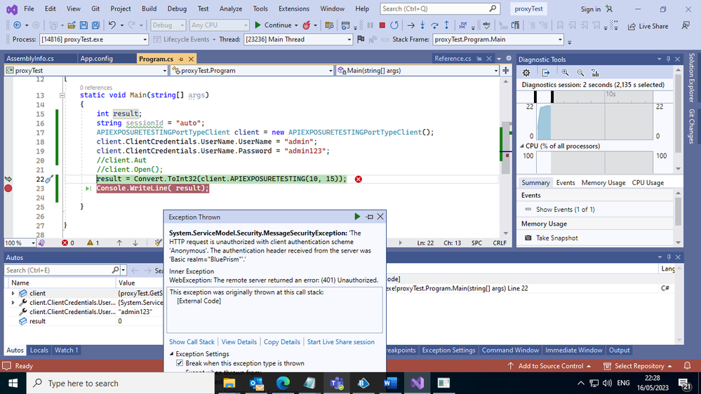The height and width of the screenshot is (394, 701).
Task: Open the Stack Frame dropdown
Action: point(559,39)
